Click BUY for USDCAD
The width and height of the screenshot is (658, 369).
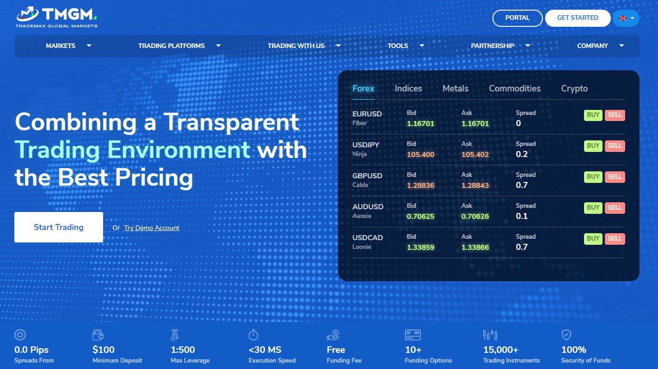tap(593, 239)
